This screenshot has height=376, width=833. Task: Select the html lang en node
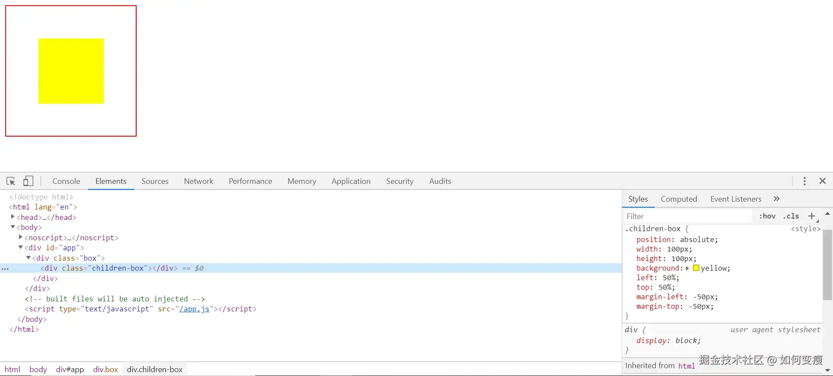(x=43, y=207)
